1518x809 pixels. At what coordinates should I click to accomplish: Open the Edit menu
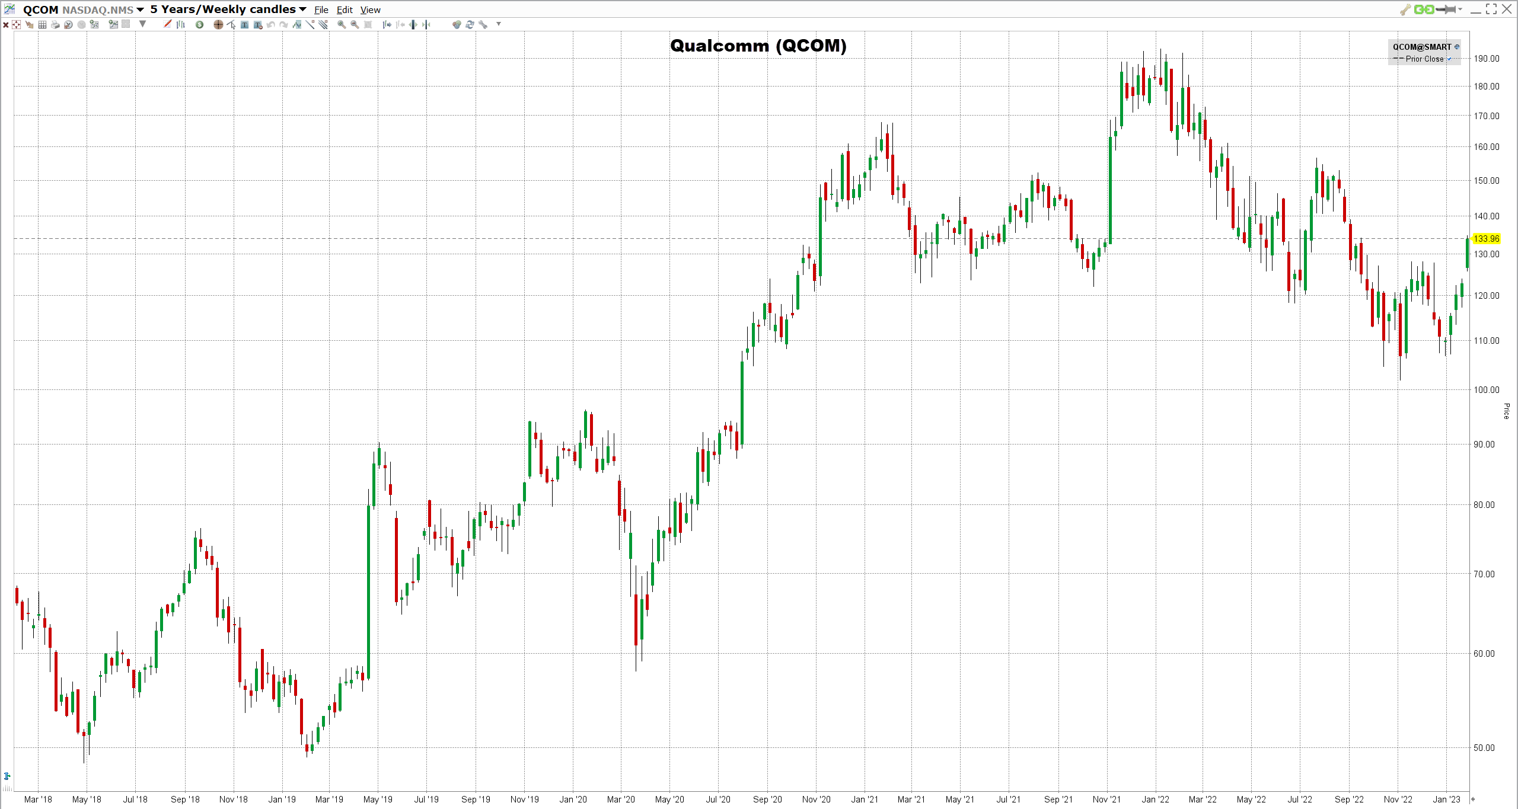click(x=345, y=10)
